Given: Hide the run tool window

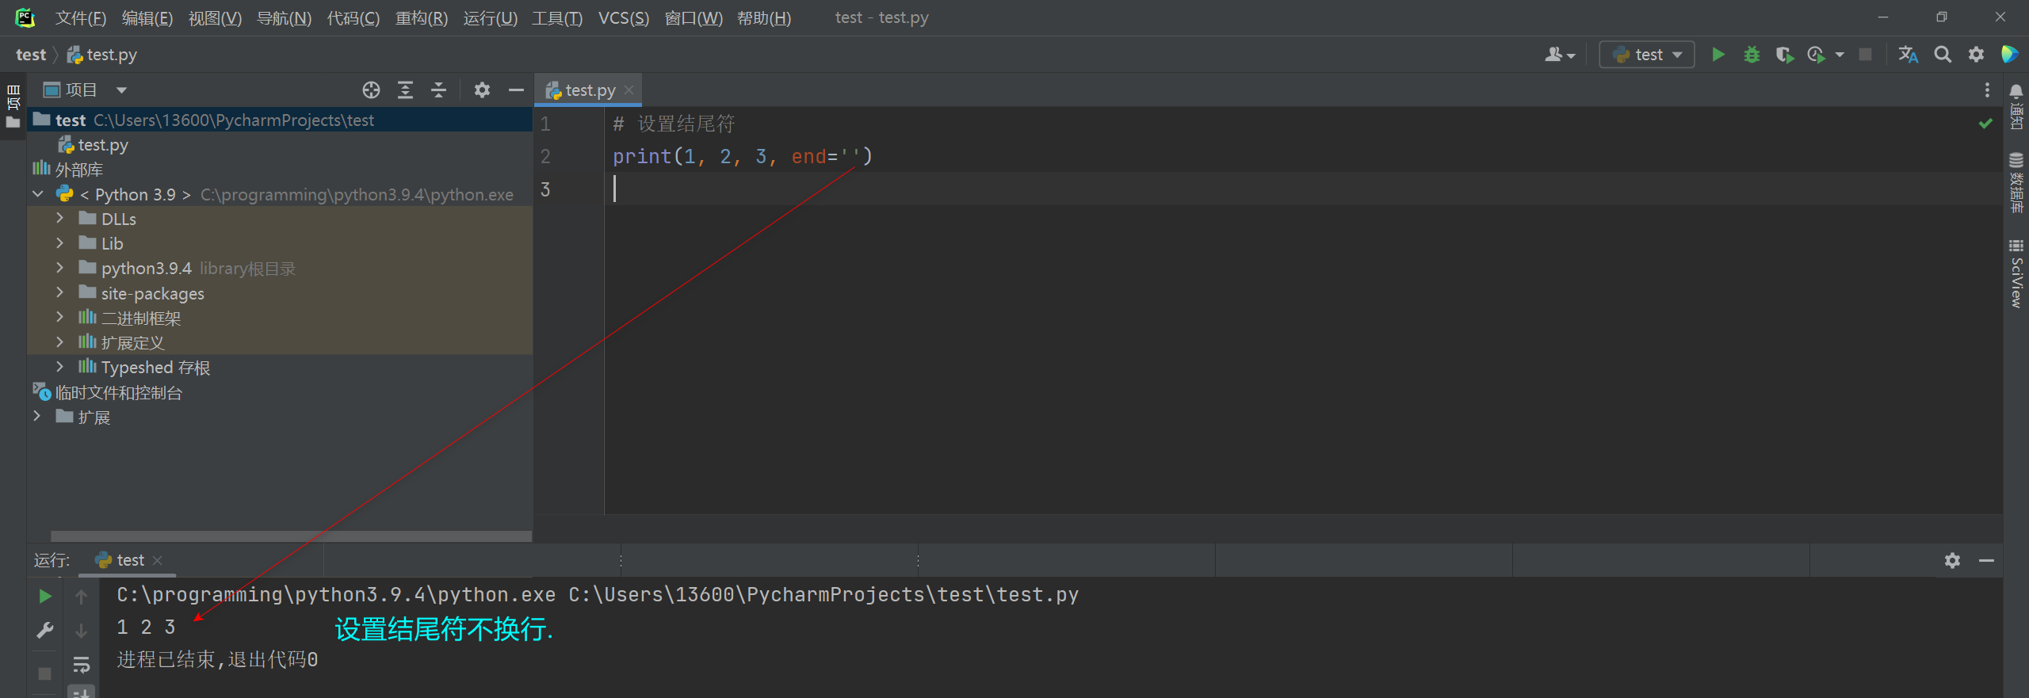Looking at the screenshot, I should tap(1986, 561).
